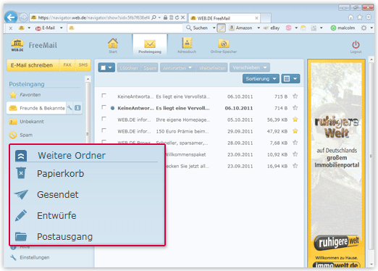This screenshot has width=378, height=271.
Task: Click the Logout power icon
Action: [x=356, y=45]
